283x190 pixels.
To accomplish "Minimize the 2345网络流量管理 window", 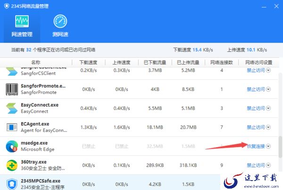I will [264, 7].
